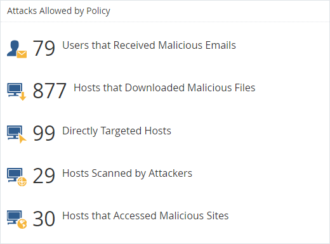330x244 pixels.
Task: Click the Attacks Allowed by Policy title
Action: coord(58,11)
